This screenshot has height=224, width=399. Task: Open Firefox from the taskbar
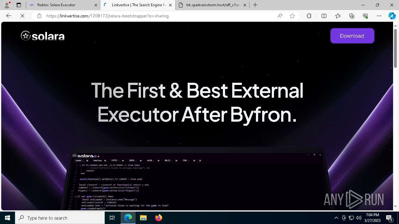[158, 218]
